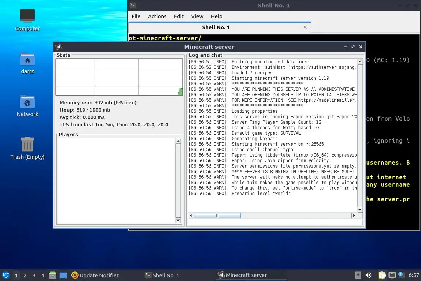421x281 pixels.
Task: Click the "Avg tick: 0.000 ms" text
Action: [x=82, y=117]
